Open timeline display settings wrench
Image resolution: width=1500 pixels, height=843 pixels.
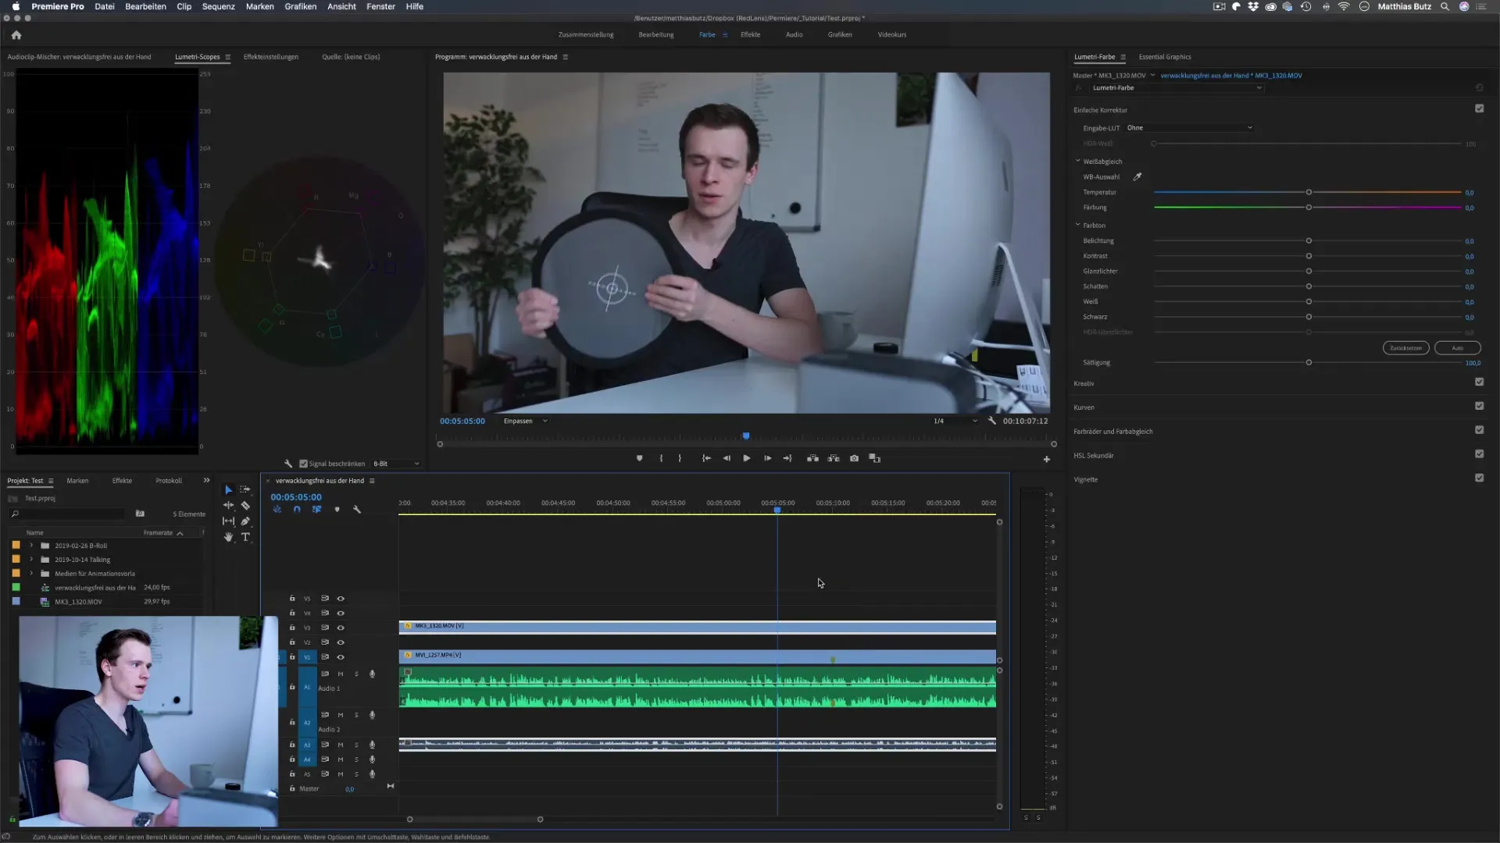[357, 510]
